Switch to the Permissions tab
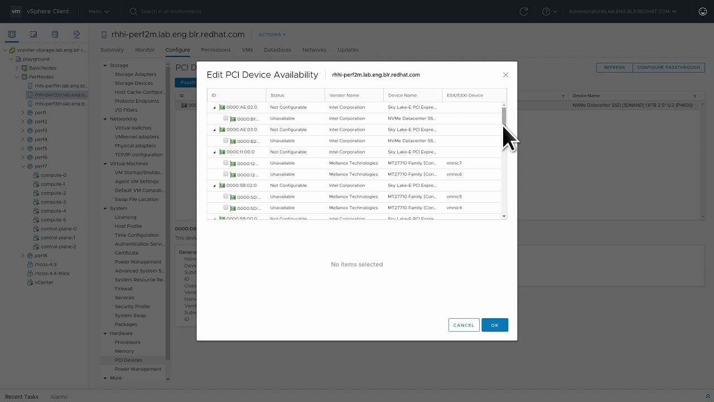 coord(216,50)
